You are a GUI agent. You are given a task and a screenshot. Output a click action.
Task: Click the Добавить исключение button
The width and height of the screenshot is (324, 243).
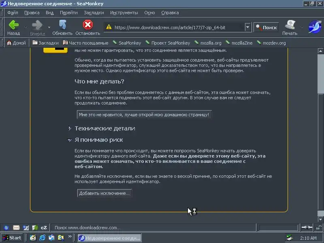coord(104,193)
